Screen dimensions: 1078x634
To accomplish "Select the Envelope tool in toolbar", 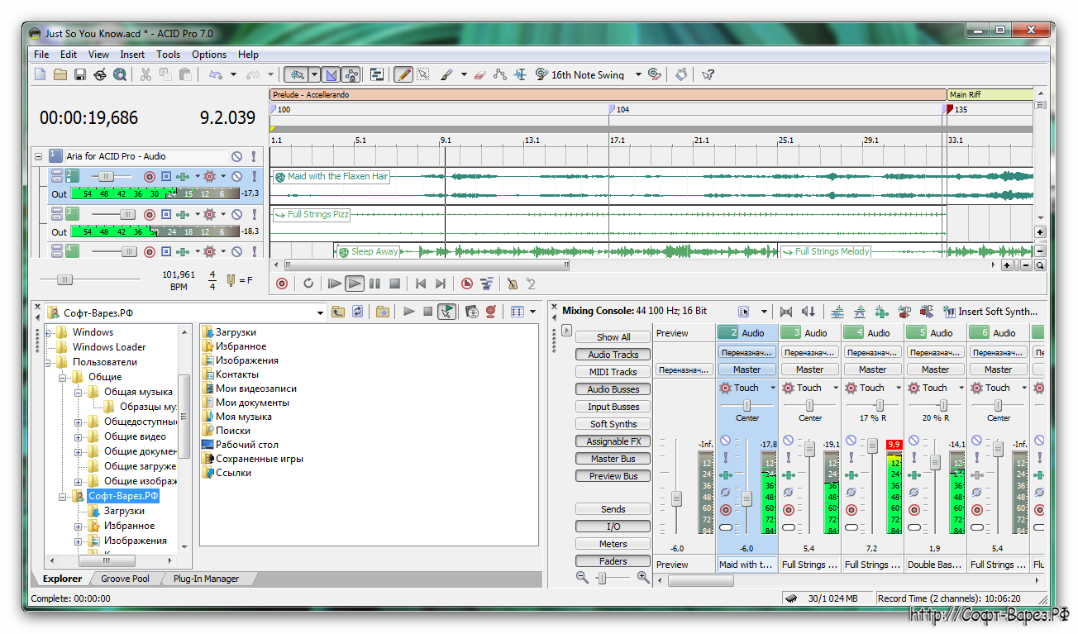I will tap(499, 74).
